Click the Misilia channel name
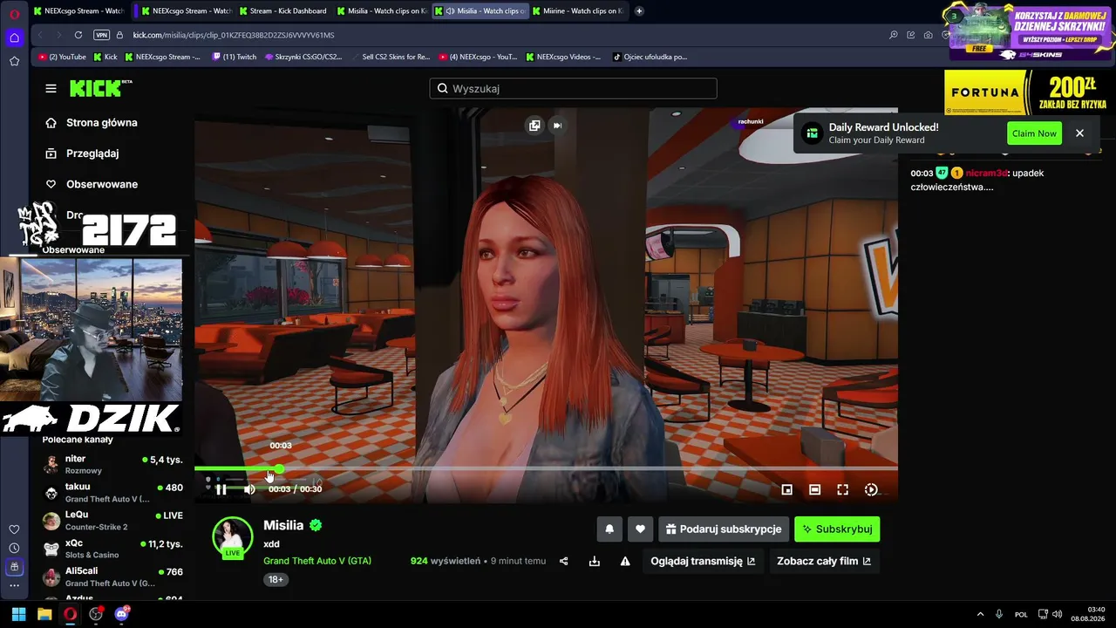1116x628 pixels. 283,525
